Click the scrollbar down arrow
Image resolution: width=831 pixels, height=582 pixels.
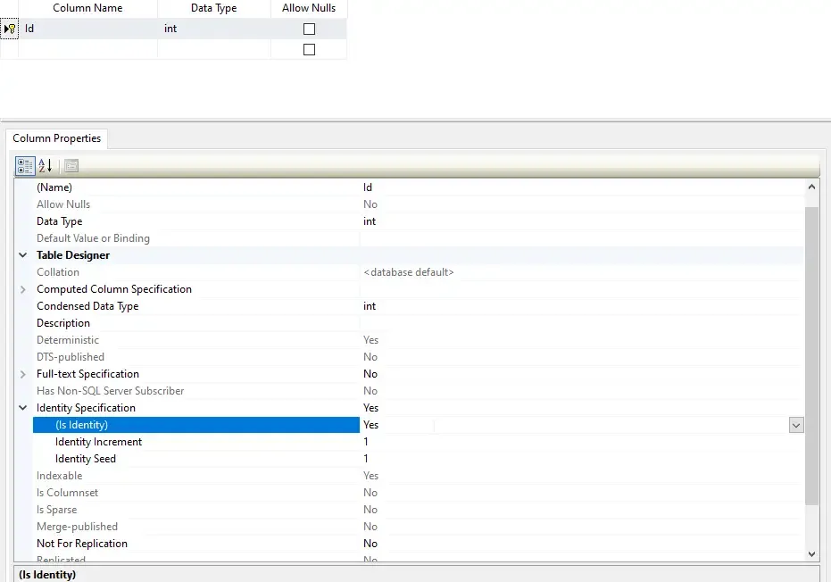[x=811, y=553]
